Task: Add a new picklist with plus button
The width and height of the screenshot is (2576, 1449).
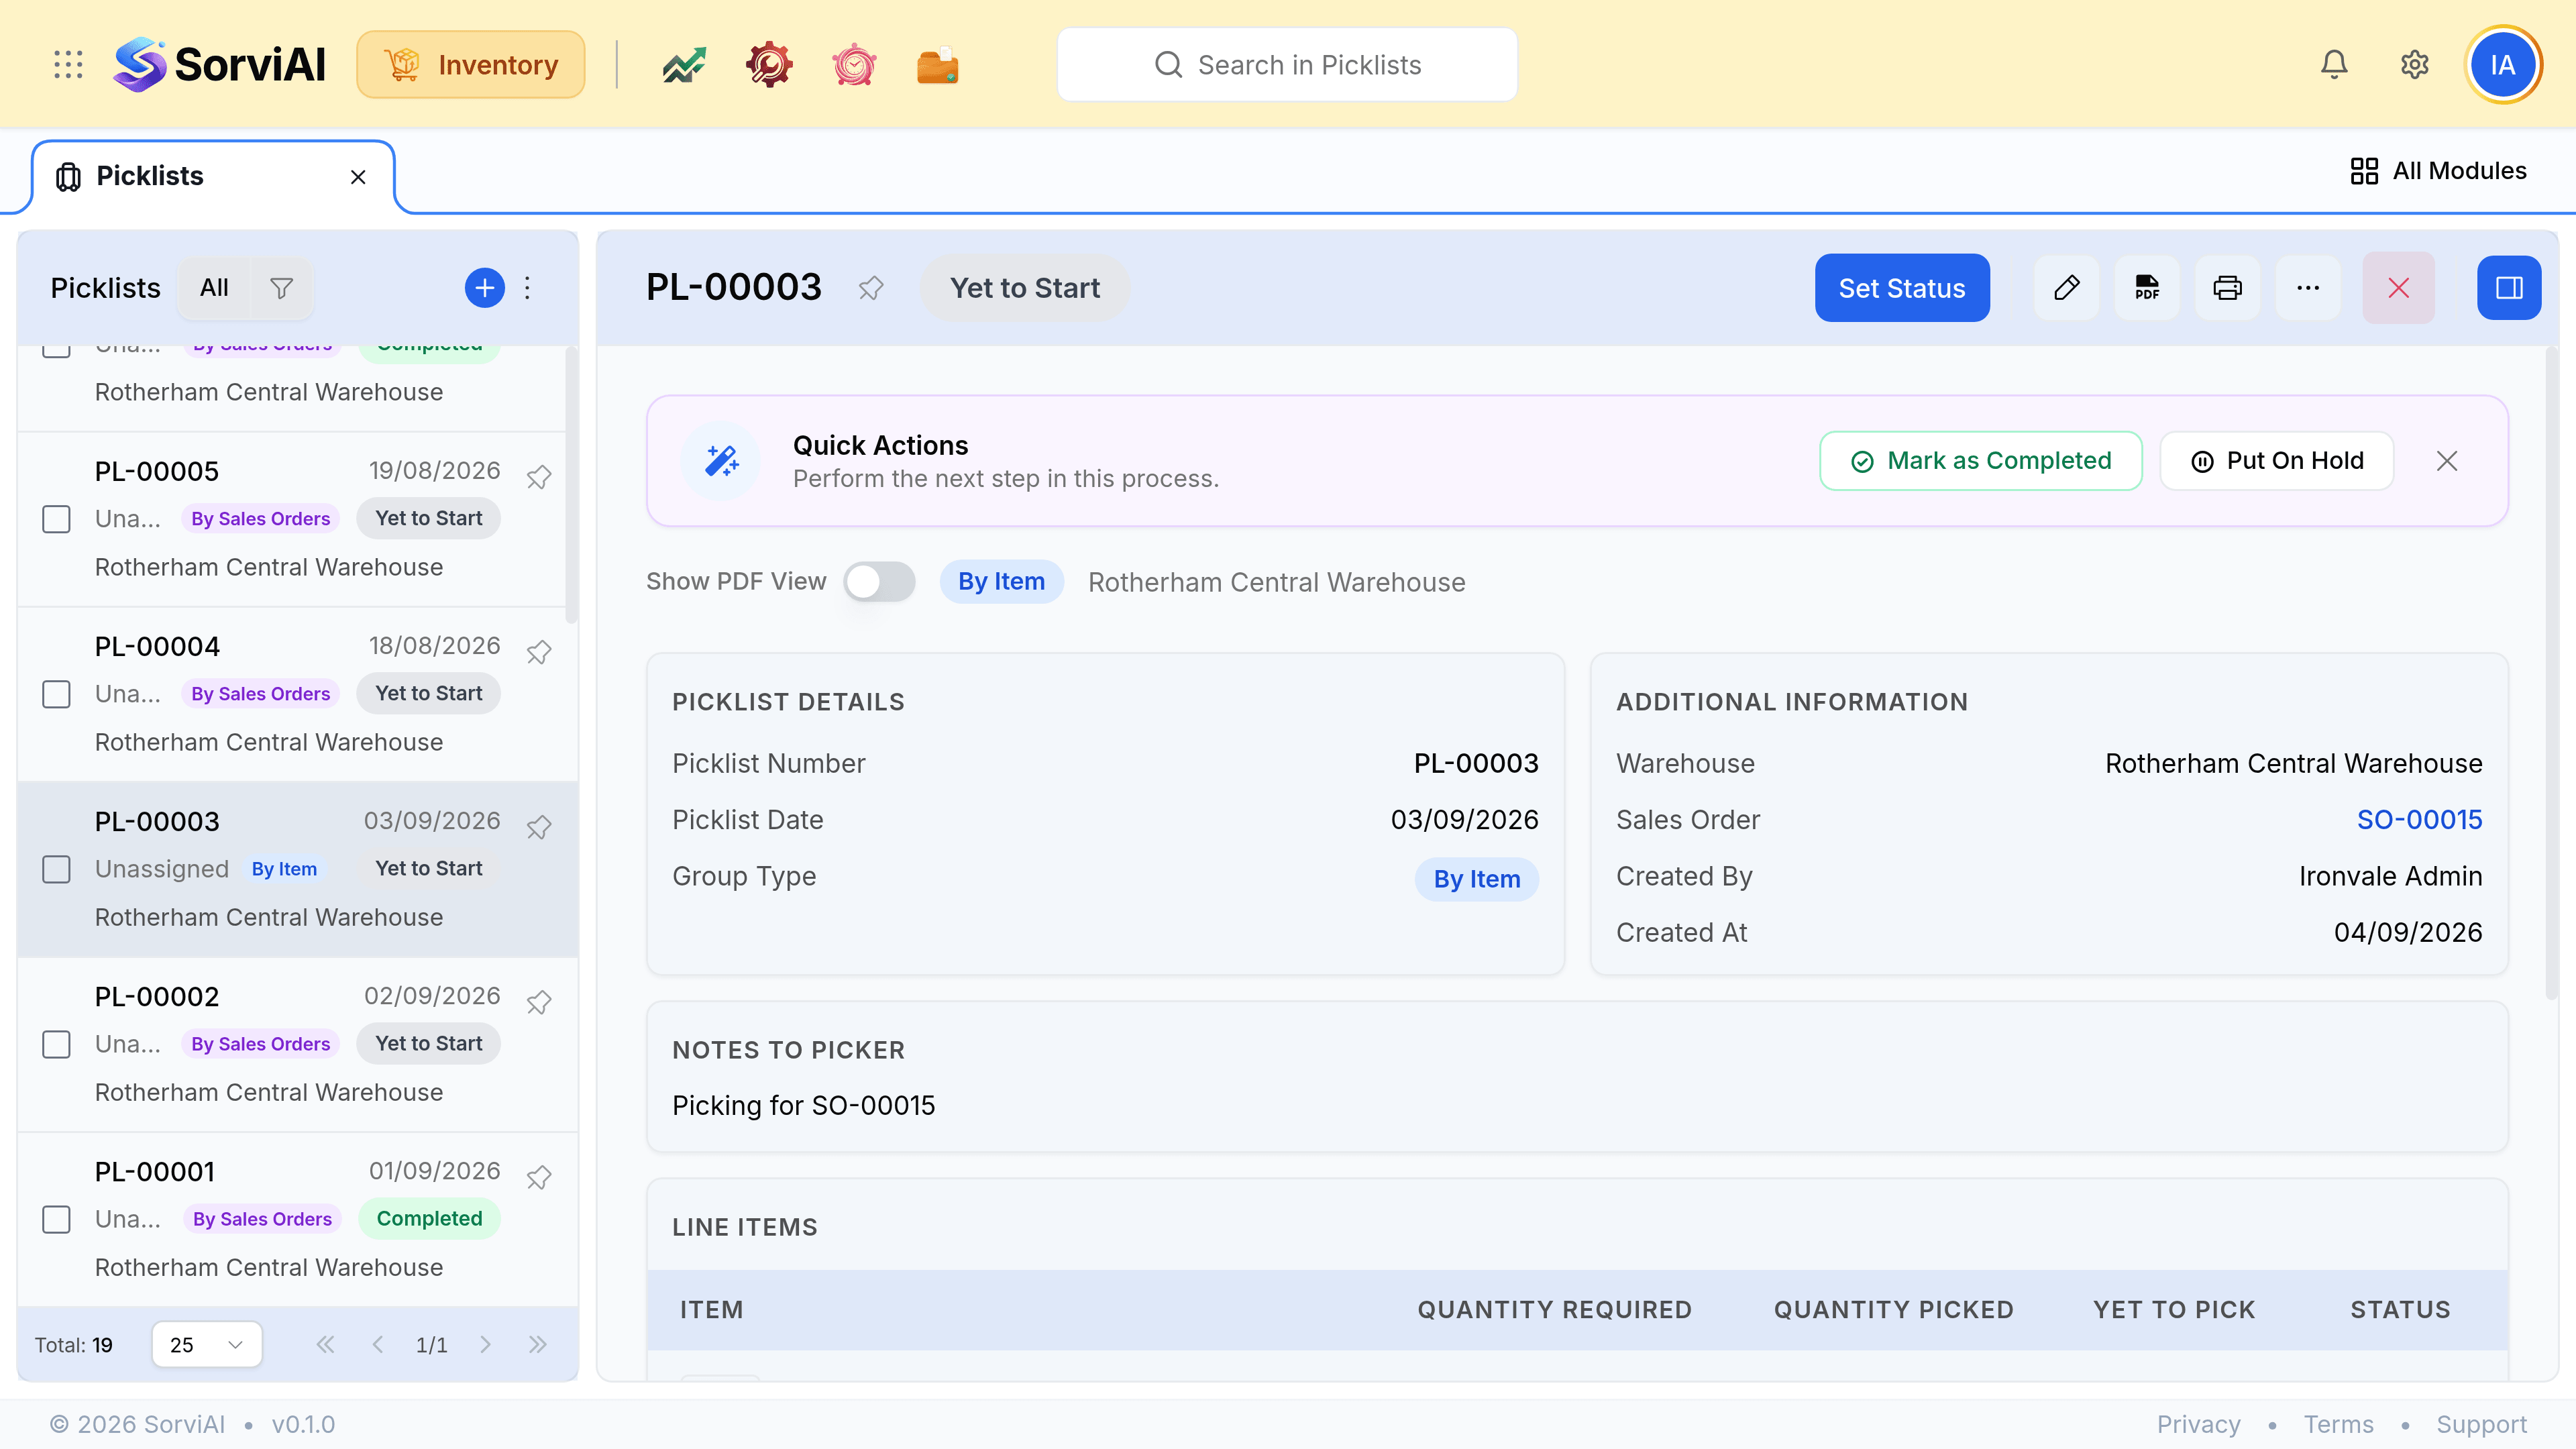Action: 485,288
